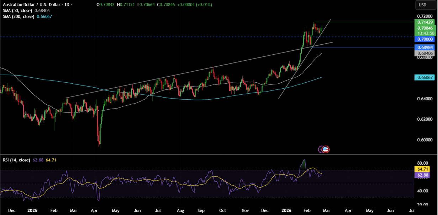Image resolution: width=438 pixels, height=215 pixels.
Task: Click the green 0.71429 price label
Action: (425, 22)
